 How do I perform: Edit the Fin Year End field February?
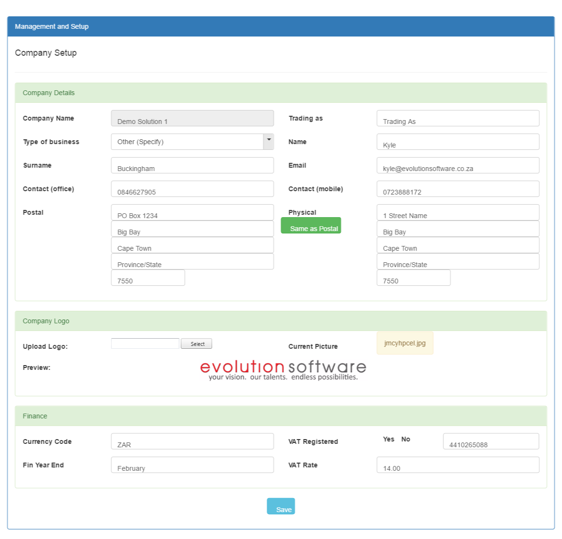tap(193, 465)
